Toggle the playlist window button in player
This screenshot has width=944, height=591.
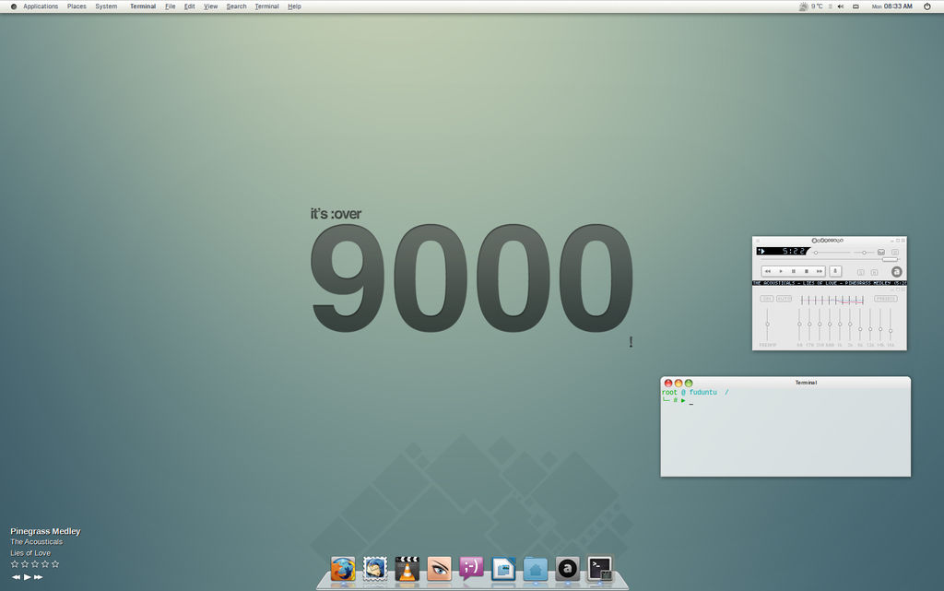[895, 253]
